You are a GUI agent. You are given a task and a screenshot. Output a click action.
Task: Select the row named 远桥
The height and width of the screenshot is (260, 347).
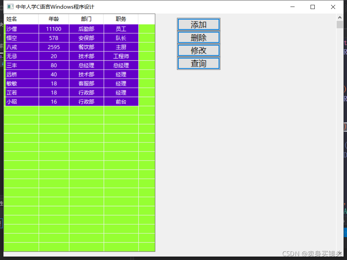coord(72,74)
